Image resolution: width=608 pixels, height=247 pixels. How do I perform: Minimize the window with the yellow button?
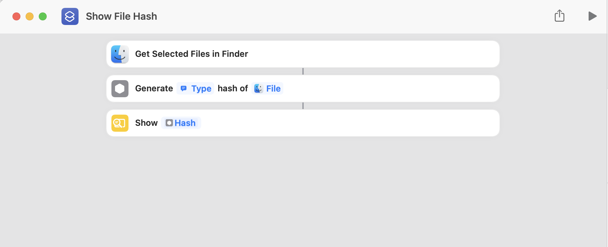[x=30, y=16]
